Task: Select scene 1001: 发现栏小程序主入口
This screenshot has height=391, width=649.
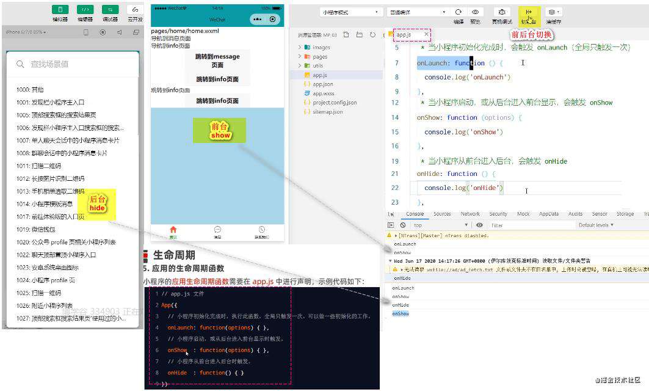Action: pos(51,102)
